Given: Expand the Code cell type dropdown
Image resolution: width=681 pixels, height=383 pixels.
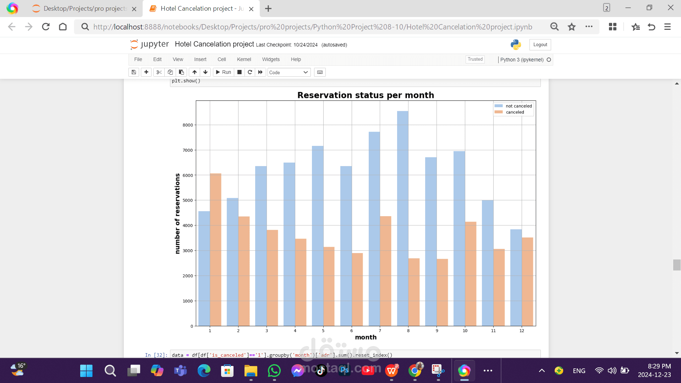Looking at the screenshot, I should [289, 72].
